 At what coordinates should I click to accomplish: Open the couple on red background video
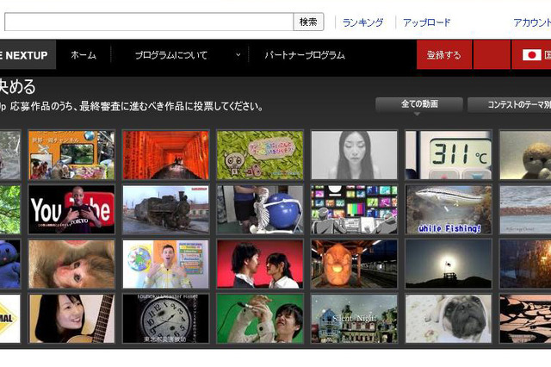click(x=260, y=264)
